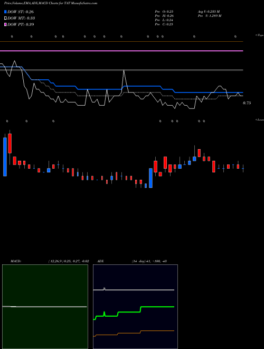Click the gray line in ADX panel
Viewport: 264px width, 349px height.
tap(134, 290)
